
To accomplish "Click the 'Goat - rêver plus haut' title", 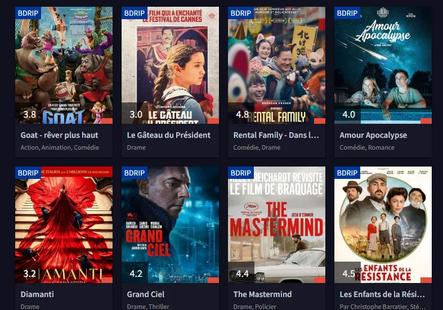I will point(59,135).
